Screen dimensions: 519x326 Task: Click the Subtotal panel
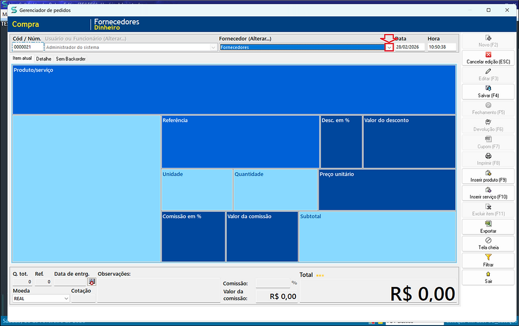coord(377,237)
